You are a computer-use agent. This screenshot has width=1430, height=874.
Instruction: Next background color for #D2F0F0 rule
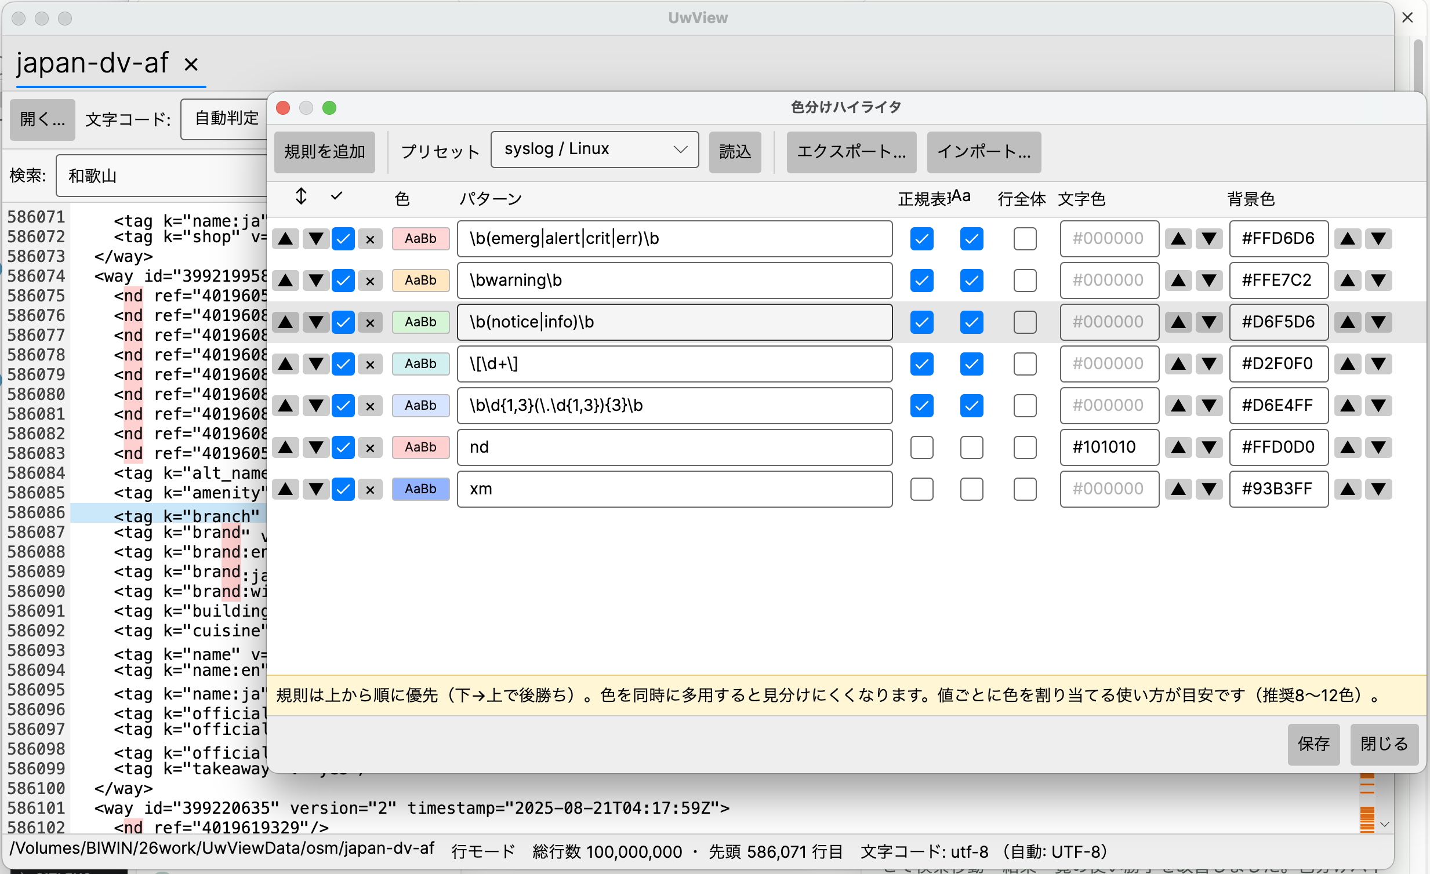coord(1378,364)
